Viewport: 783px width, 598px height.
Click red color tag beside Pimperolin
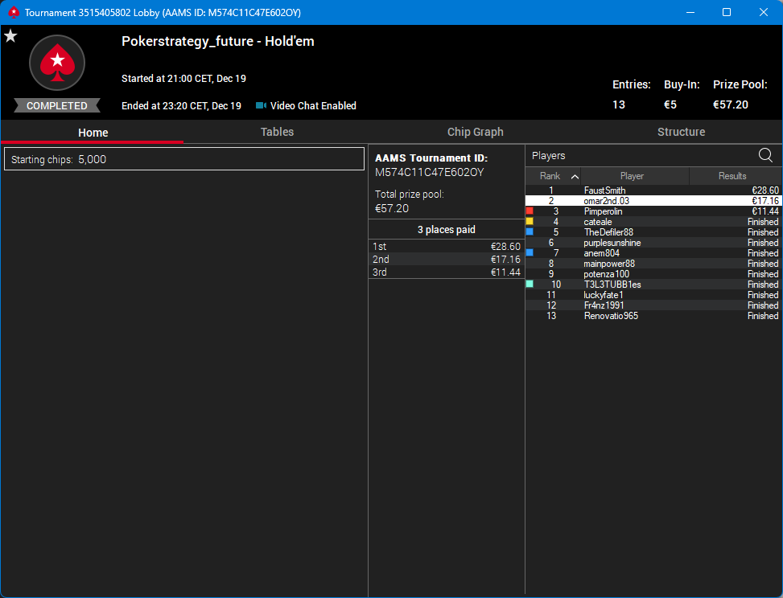pos(530,211)
